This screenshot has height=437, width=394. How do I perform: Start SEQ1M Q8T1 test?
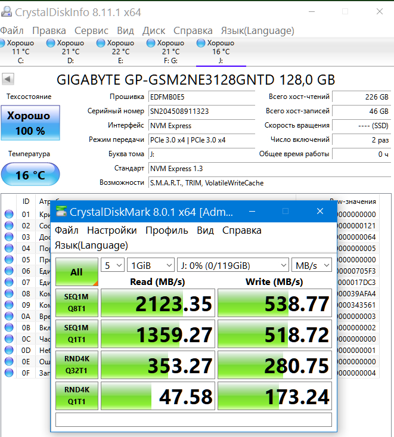77,303
